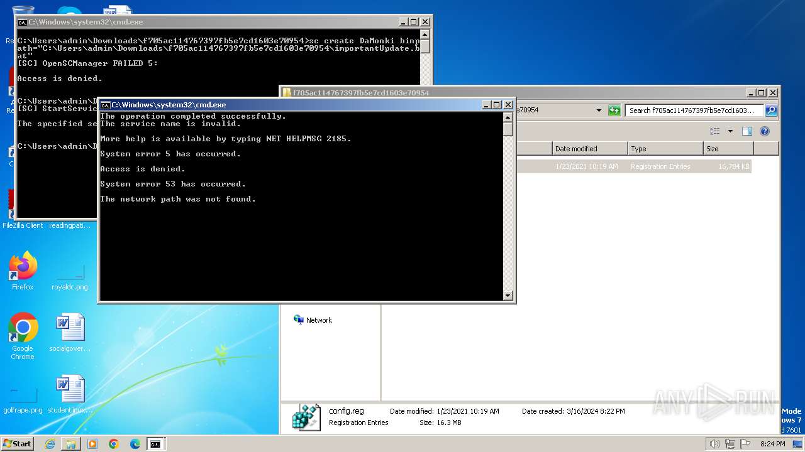This screenshot has width=805, height=452.
Task: Click the green refresh button in Explorer
Action: click(614, 110)
